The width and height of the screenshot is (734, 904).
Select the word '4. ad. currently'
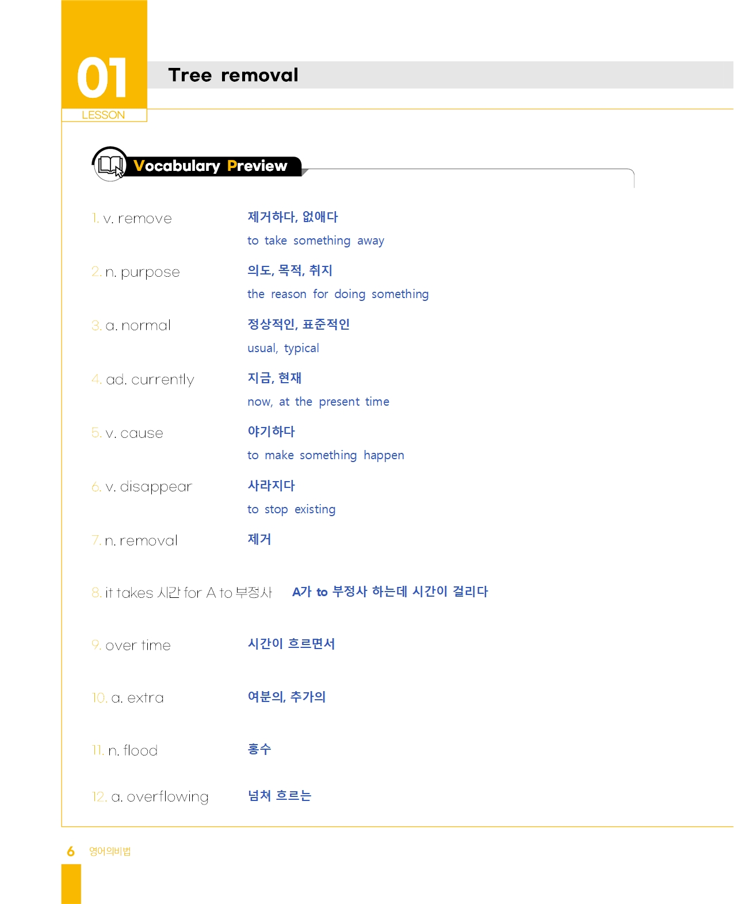coord(143,380)
